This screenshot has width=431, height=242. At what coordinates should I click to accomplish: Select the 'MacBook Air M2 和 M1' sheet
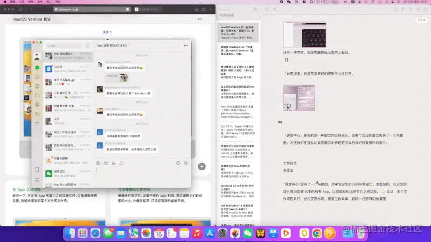[x=238, y=191]
